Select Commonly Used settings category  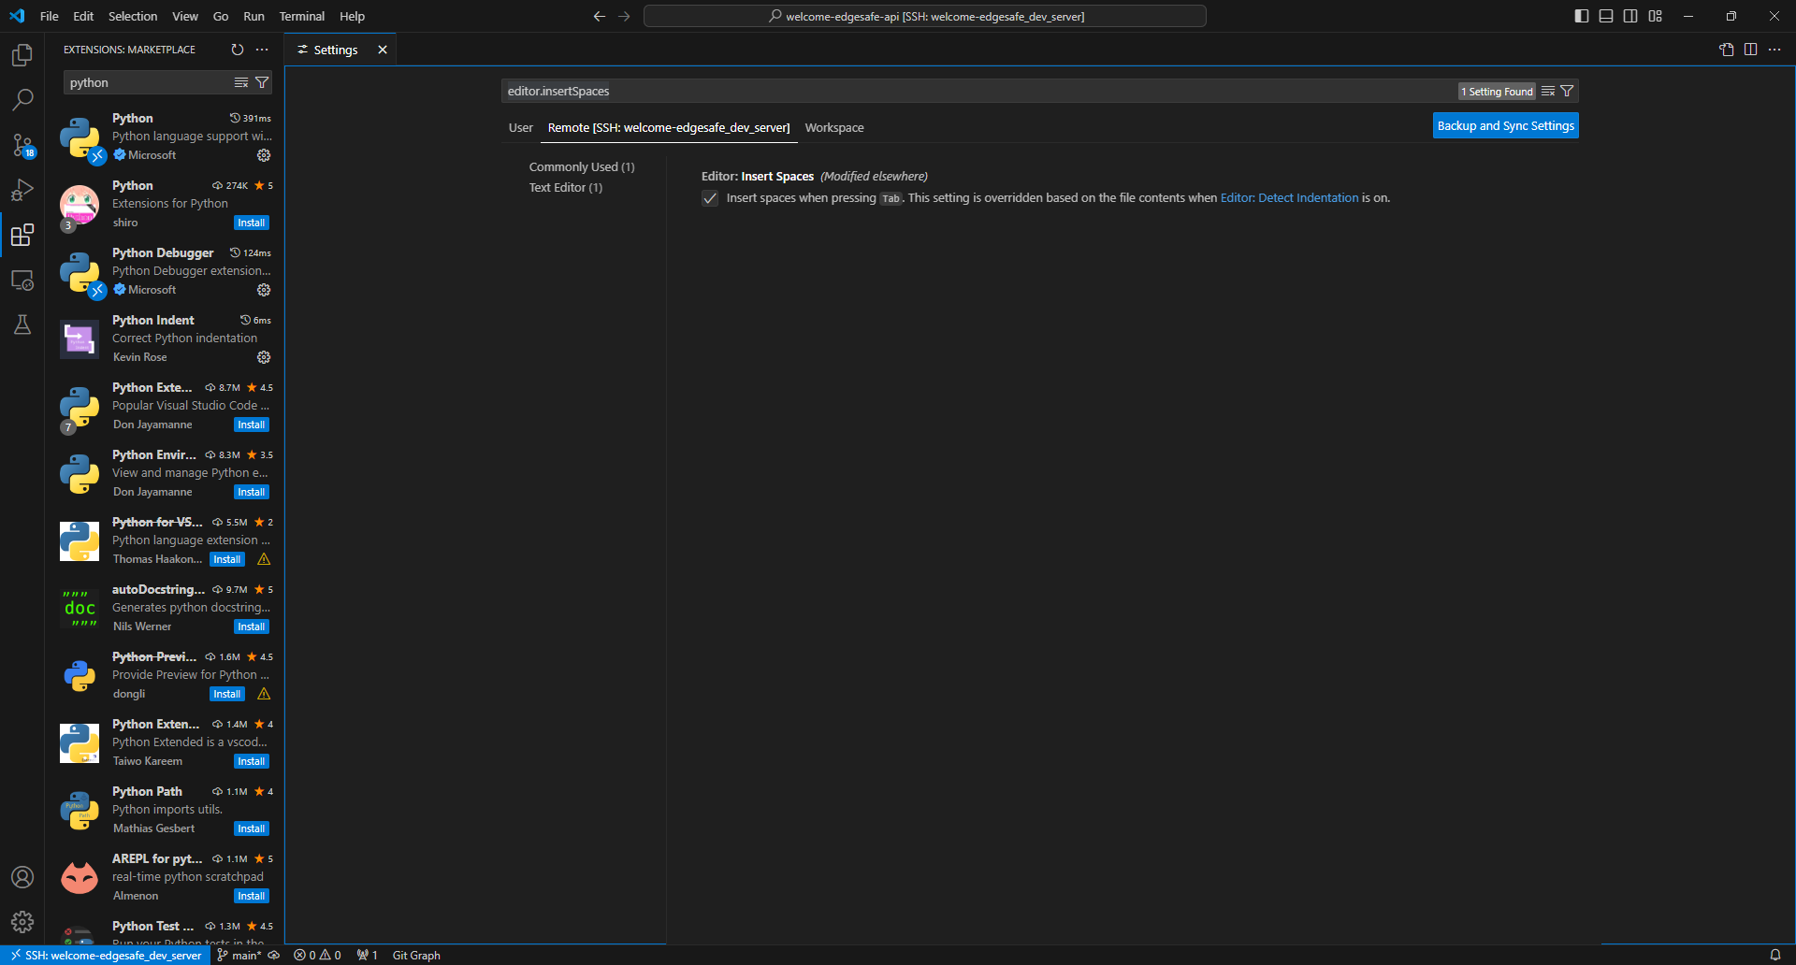pyautogui.click(x=582, y=167)
